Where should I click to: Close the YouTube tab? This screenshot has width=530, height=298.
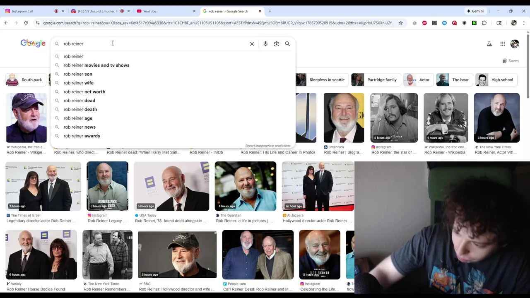(x=194, y=11)
